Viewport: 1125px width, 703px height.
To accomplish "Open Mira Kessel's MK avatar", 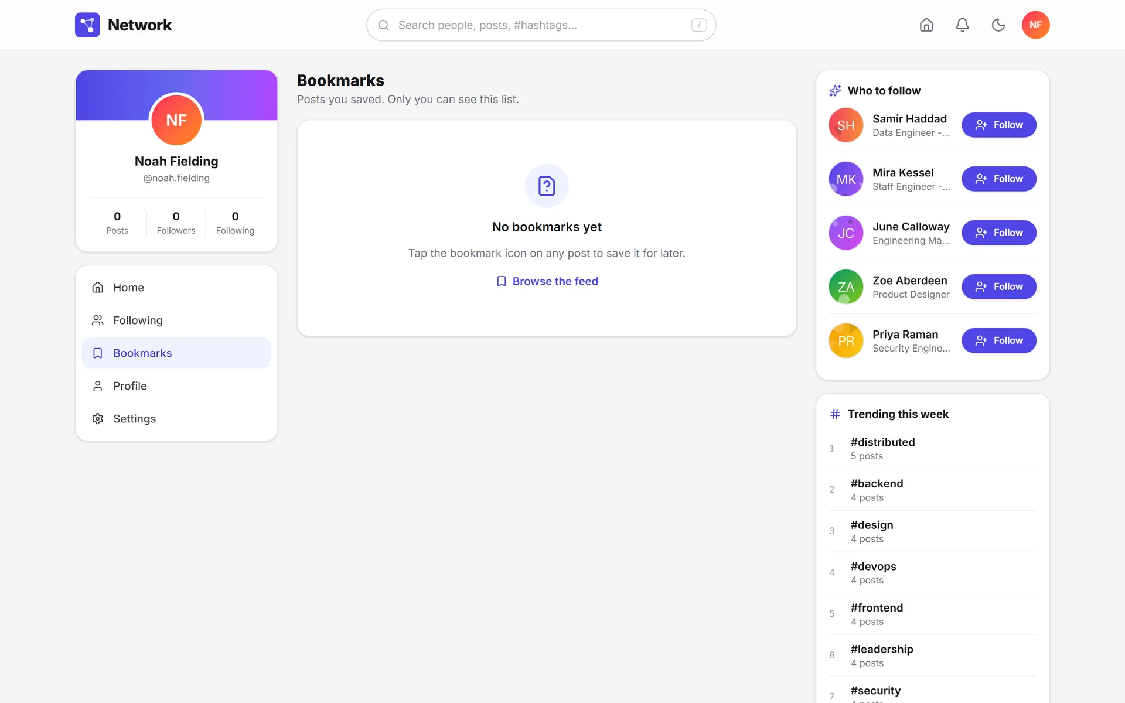I will pyautogui.click(x=846, y=179).
